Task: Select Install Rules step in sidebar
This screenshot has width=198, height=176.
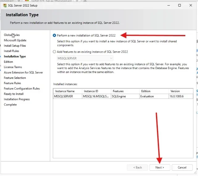Action: click(11, 51)
